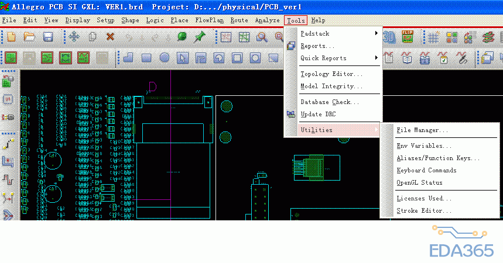503x263 pixels.
Task: Click the FLIP design icon
Action: tap(408, 37)
